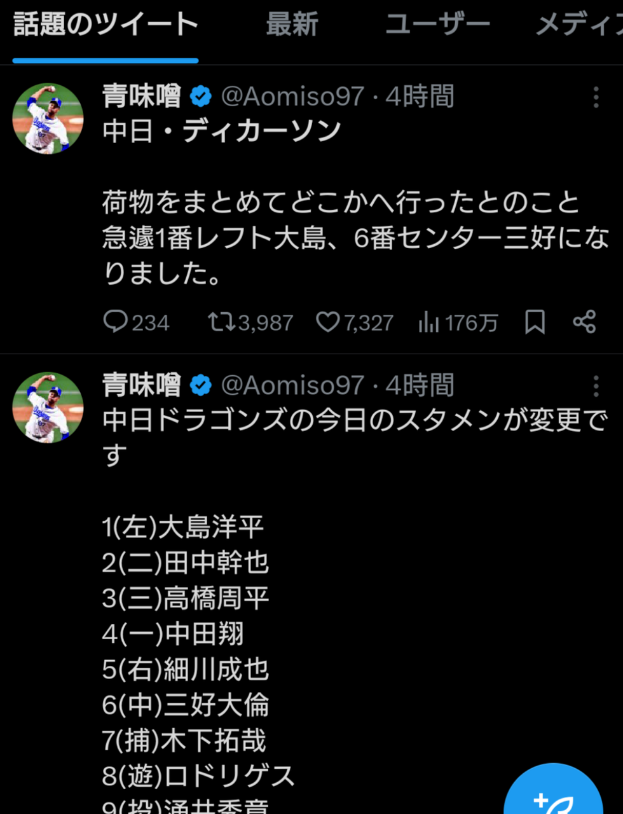Share the first tweet
This screenshot has height=814, width=623.
click(x=584, y=322)
